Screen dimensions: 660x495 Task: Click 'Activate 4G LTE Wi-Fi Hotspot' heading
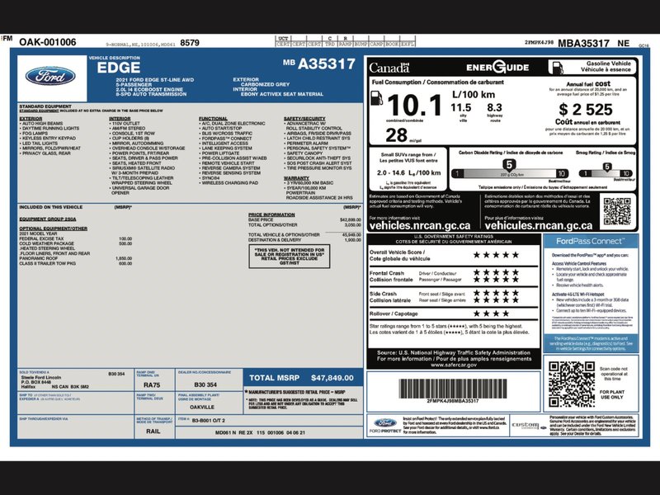[x=578, y=295]
